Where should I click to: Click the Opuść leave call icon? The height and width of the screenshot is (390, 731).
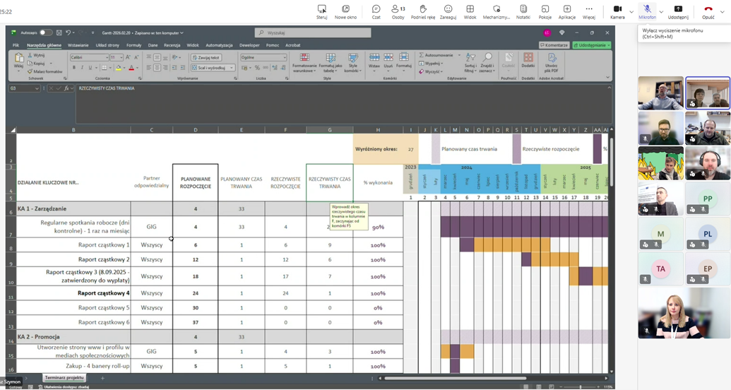pyautogui.click(x=708, y=11)
